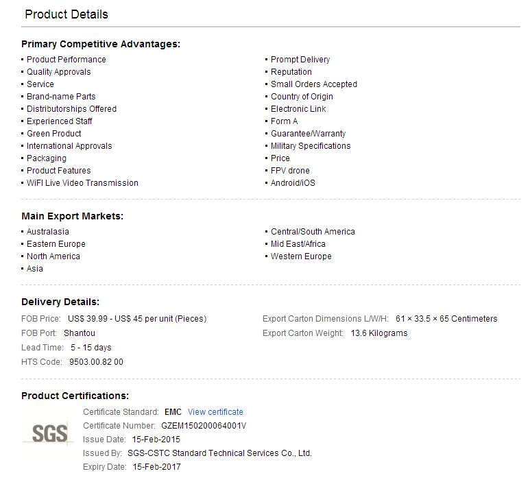
Task: Select the Western Europe export market
Action: 301,256
